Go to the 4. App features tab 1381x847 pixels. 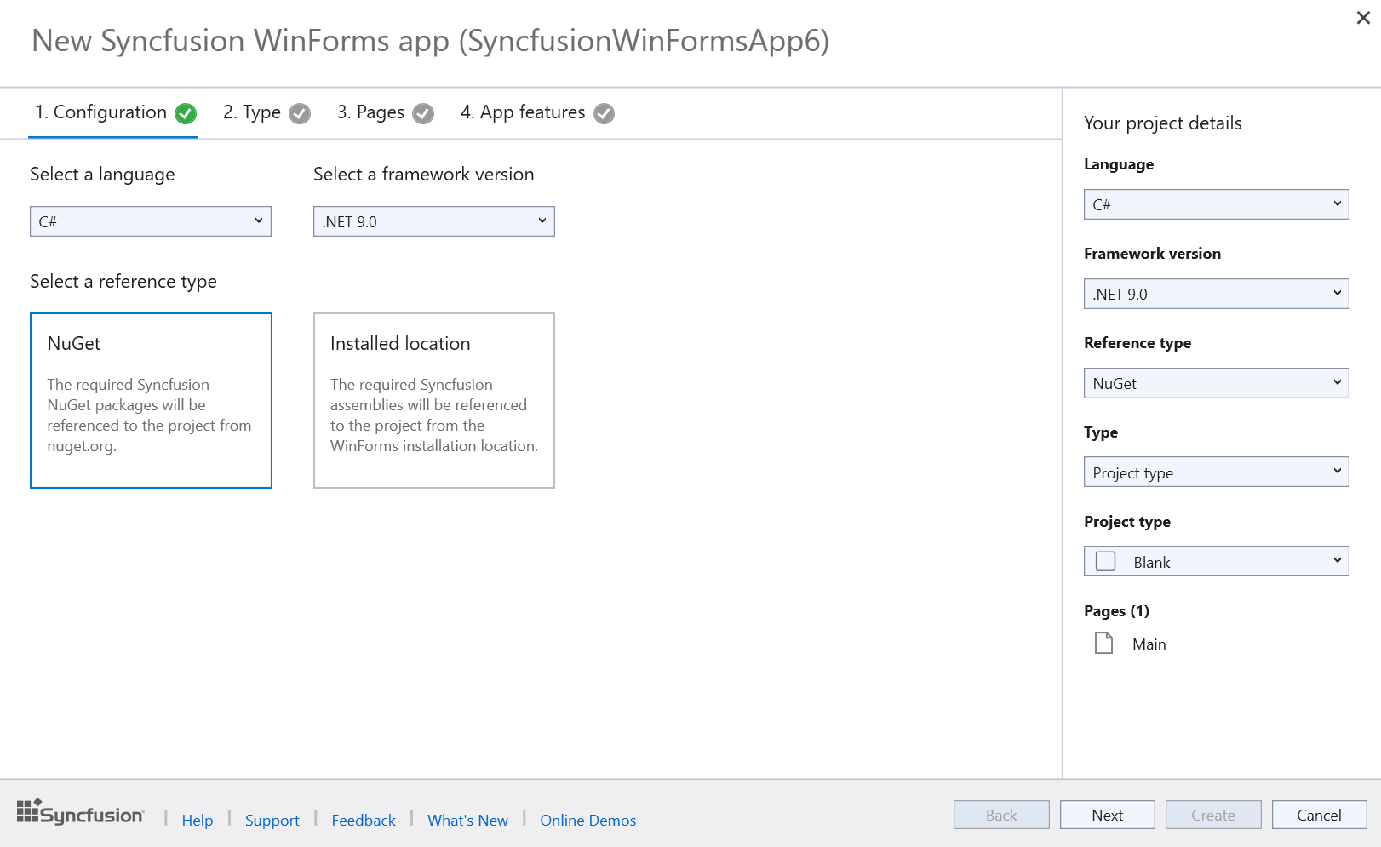point(522,112)
